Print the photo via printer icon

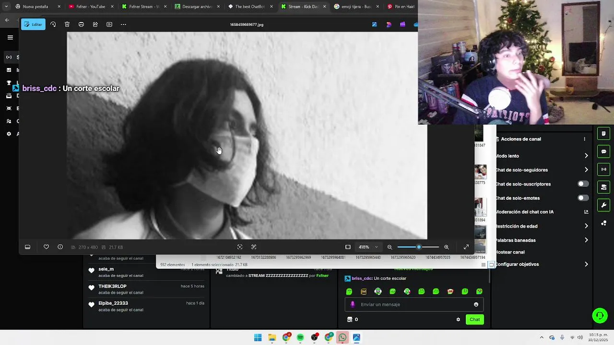[x=81, y=24]
